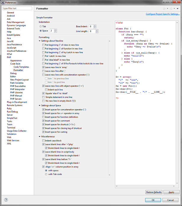The height and width of the screenshot is (206, 182).
Task: Enable '{' of class in new line
Action: coord(43,45)
